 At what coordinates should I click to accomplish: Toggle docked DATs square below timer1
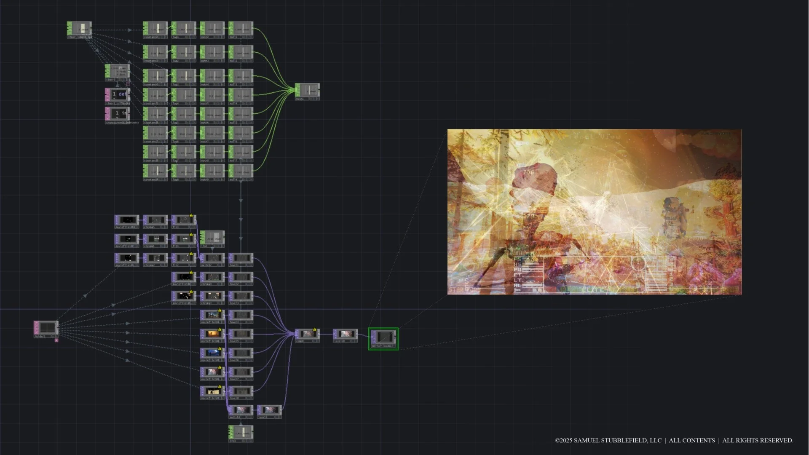point(128,84)
